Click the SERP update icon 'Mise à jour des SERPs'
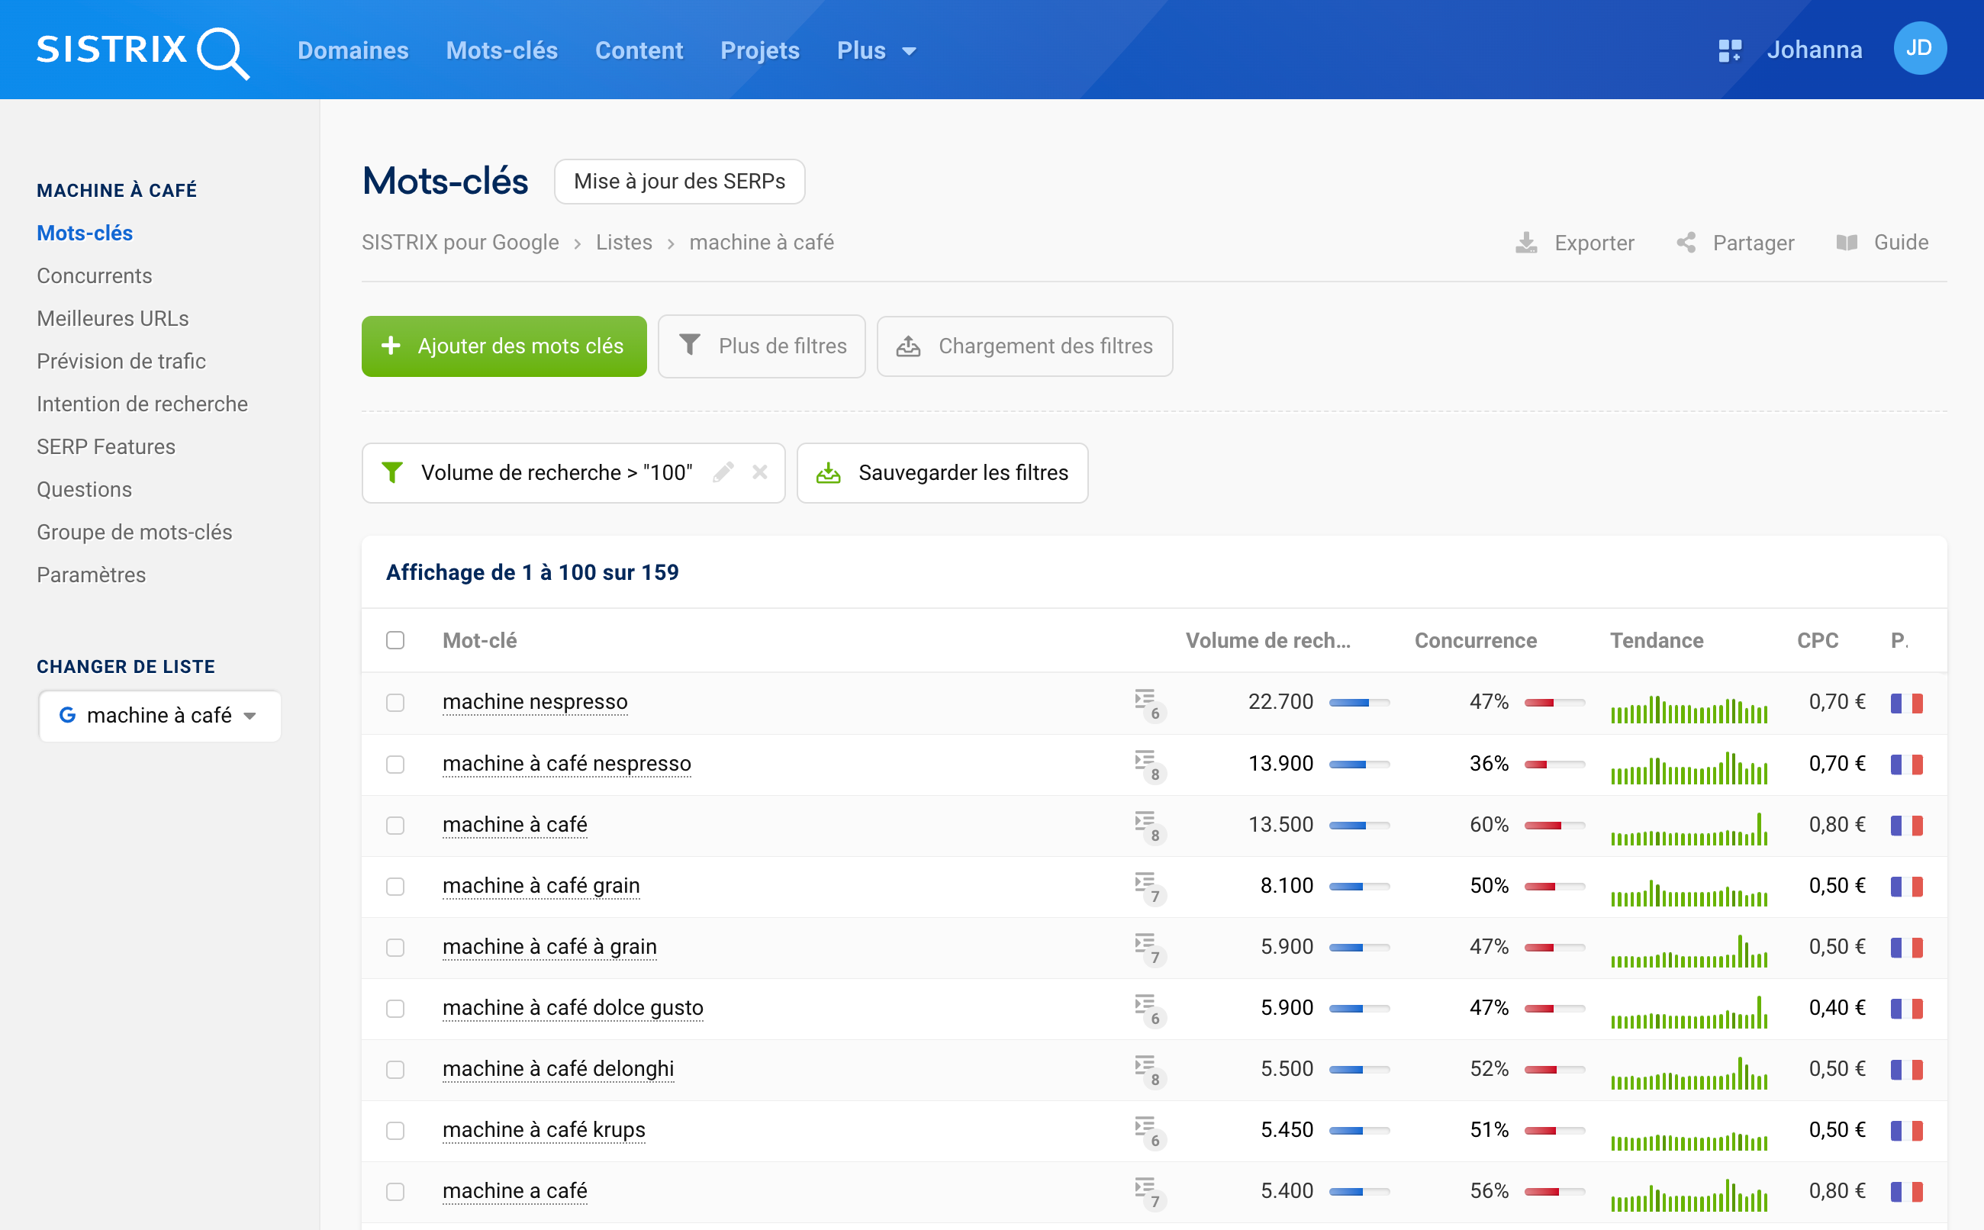1984x1230 pixels. click(x=680, y=182)
